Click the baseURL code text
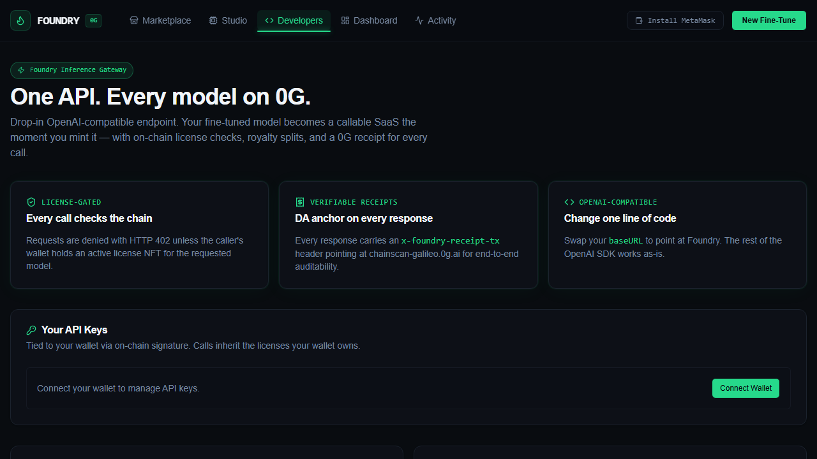The image size is (817, 459). 626,240
